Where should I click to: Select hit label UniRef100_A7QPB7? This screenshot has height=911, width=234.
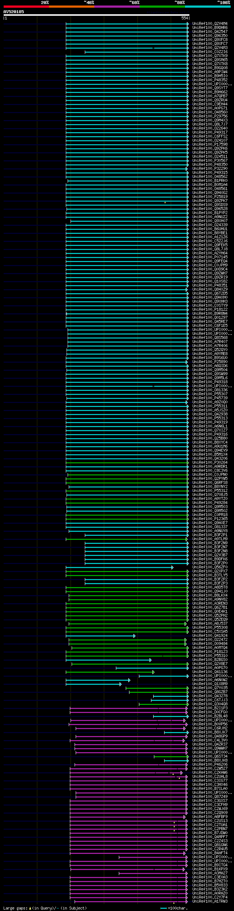[210, 96]
